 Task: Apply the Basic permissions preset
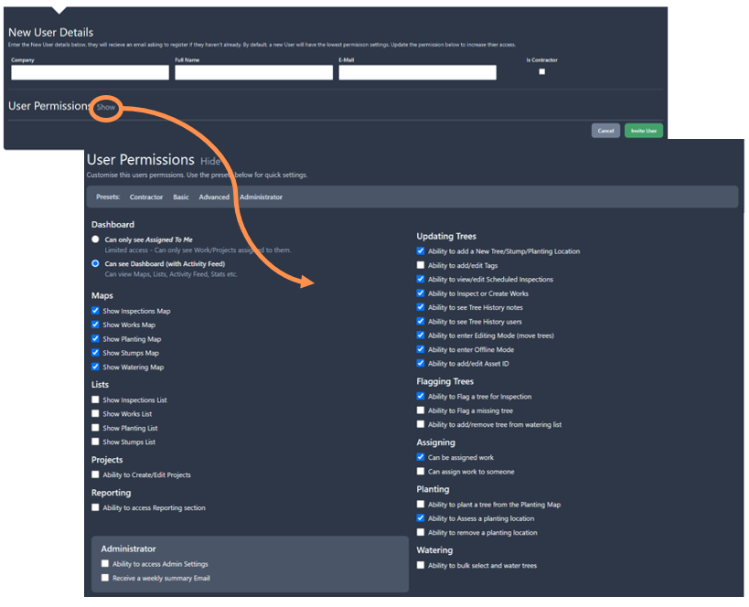(181, 197)
